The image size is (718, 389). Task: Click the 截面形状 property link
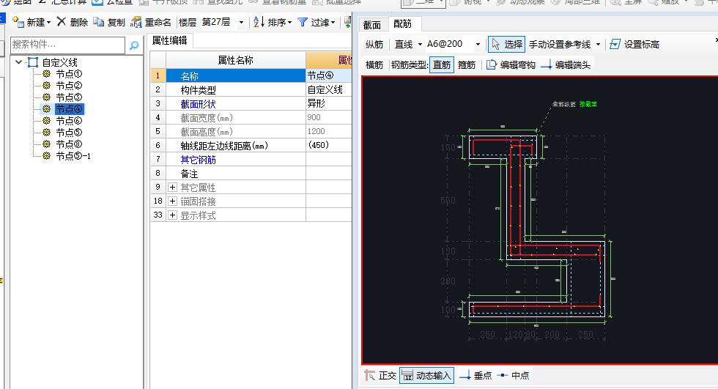click(198, 104)
